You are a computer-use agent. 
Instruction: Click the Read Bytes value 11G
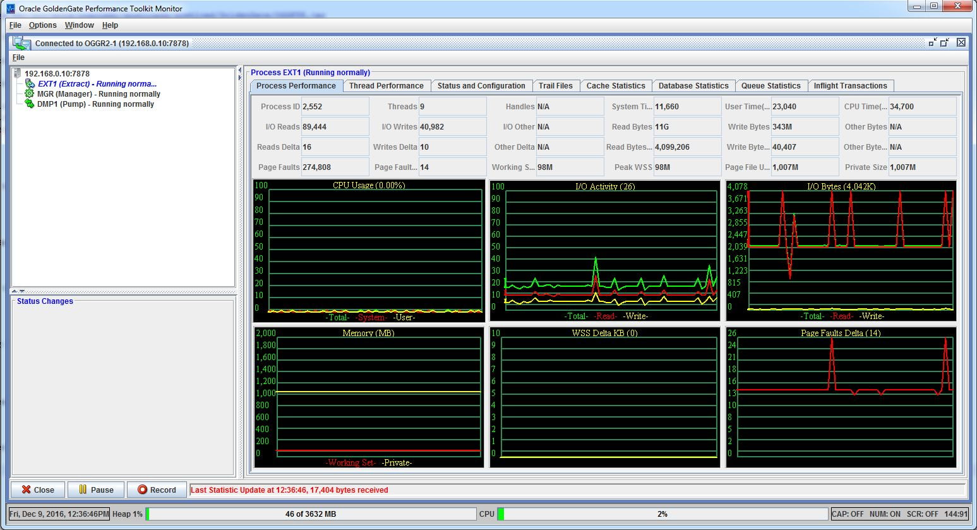pos(687,127)
